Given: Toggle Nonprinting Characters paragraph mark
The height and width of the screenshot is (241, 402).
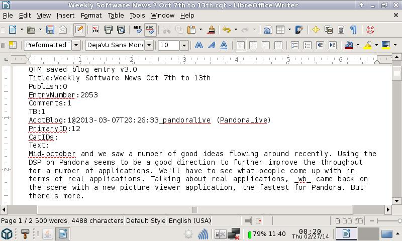Looking at the screenshot, I should click(354, 30).
